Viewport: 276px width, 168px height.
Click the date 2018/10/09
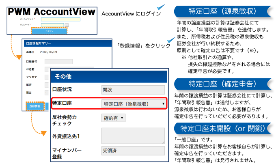48,52
